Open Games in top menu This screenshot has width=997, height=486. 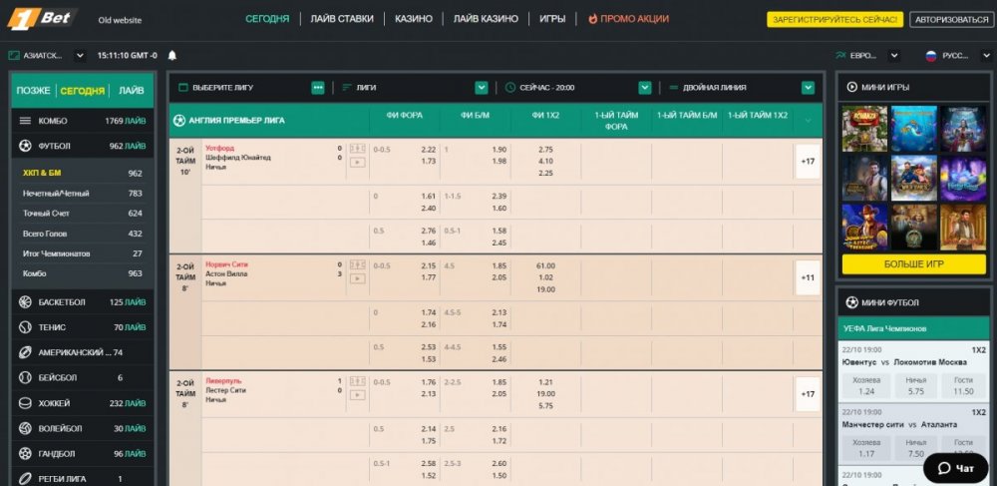coord(552,19)
